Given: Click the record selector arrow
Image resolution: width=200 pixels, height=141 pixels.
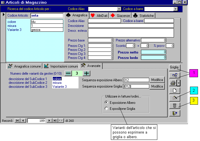Looking at the screenshot, I should point(3,15).
